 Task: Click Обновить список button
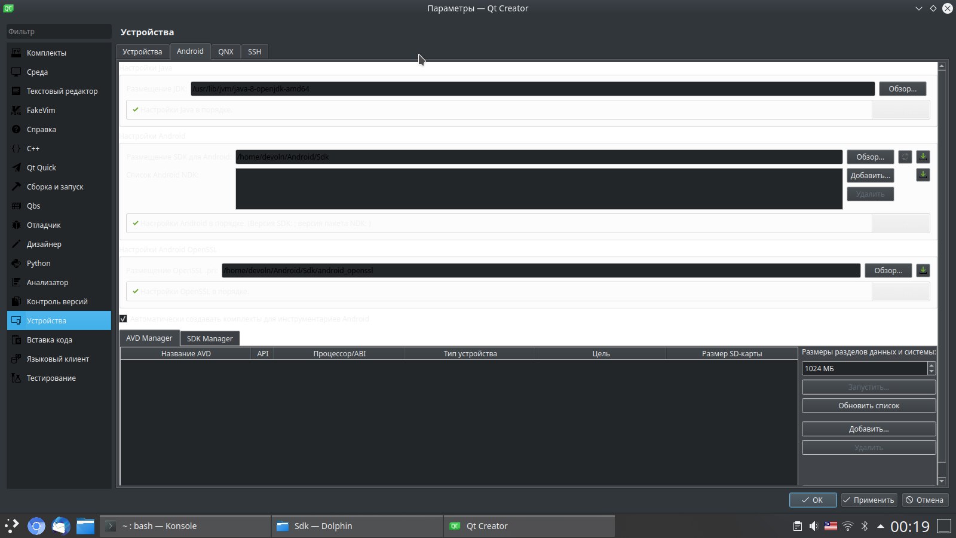point(869,405)
